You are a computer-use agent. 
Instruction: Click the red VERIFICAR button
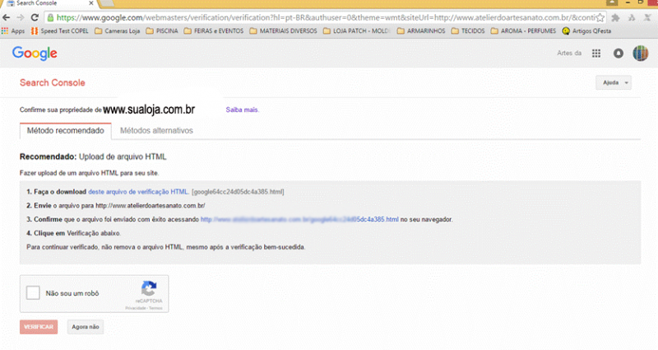coord(39,327)
